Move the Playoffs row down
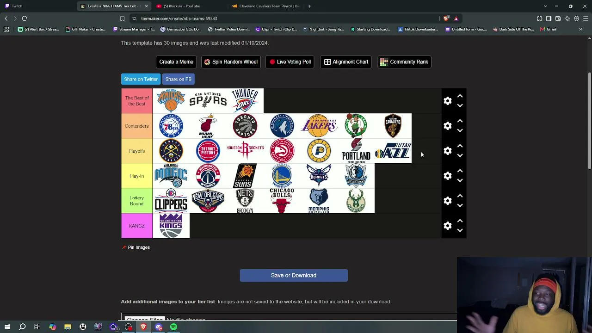592x333 pixels. tap(460, 155)
